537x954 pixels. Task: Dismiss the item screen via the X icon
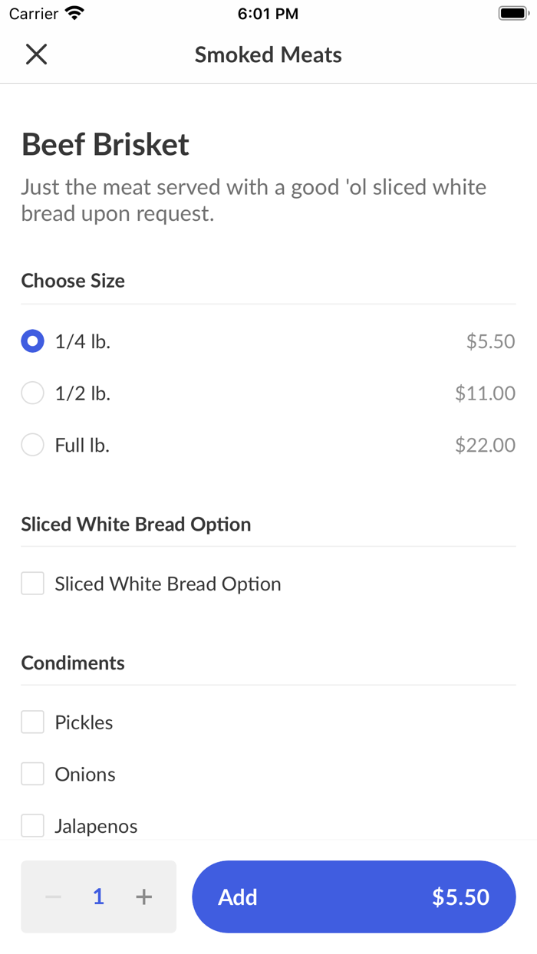(36, 54)
